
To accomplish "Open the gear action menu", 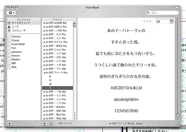I will tap(11, 13).
